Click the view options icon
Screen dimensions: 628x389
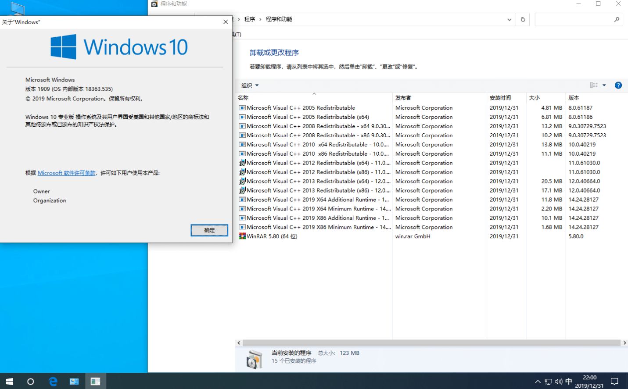coord(594,86)
